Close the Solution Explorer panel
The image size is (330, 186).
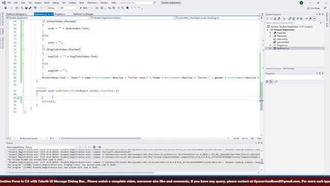323,14
